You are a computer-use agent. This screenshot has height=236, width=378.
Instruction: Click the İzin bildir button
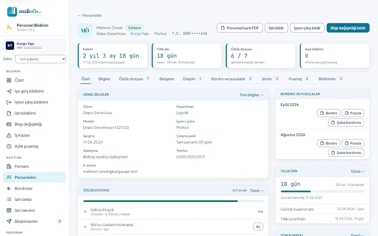276,28
